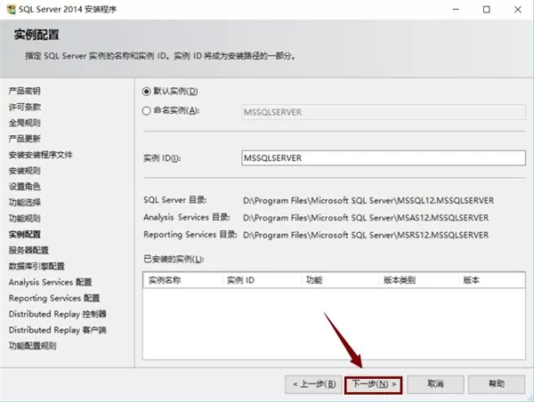
Task: Click the 已安装的实例(L) label
Action: coord(174,259)
